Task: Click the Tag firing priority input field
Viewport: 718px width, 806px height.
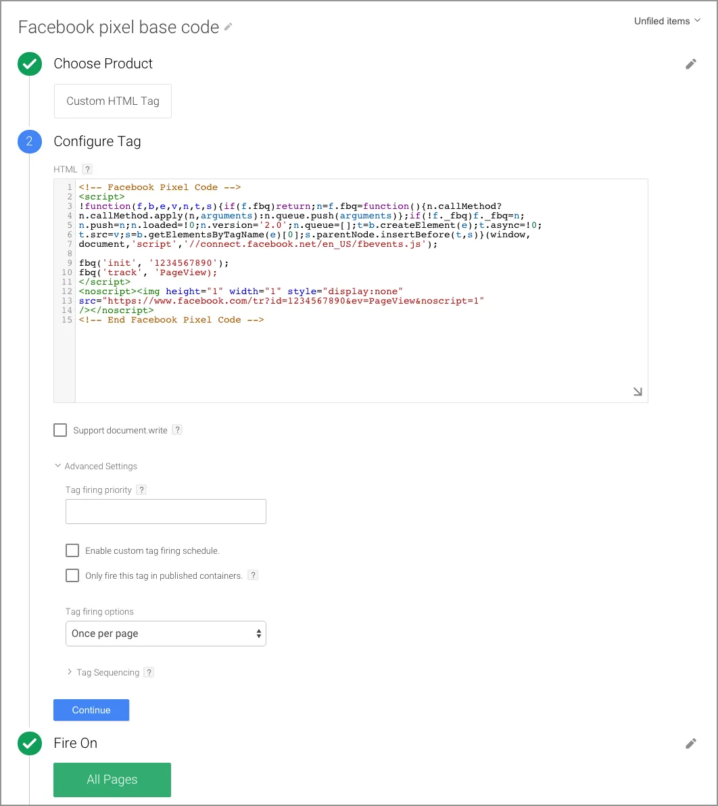Action: coord(166,511)
